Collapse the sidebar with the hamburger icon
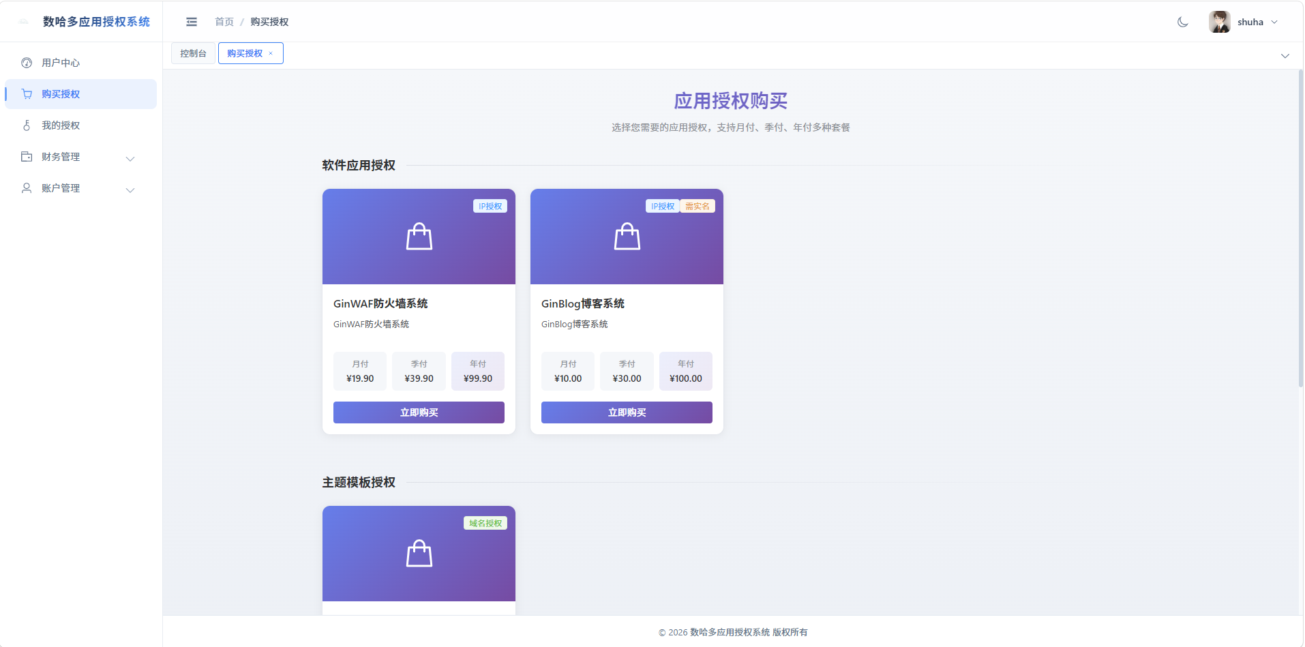 coord(192,22)
